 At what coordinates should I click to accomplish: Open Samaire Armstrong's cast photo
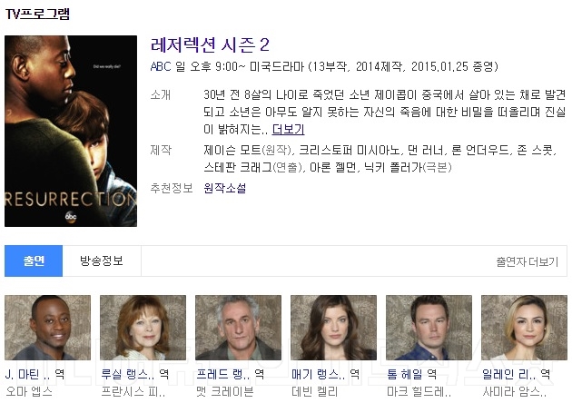click(x=524, y=328)
